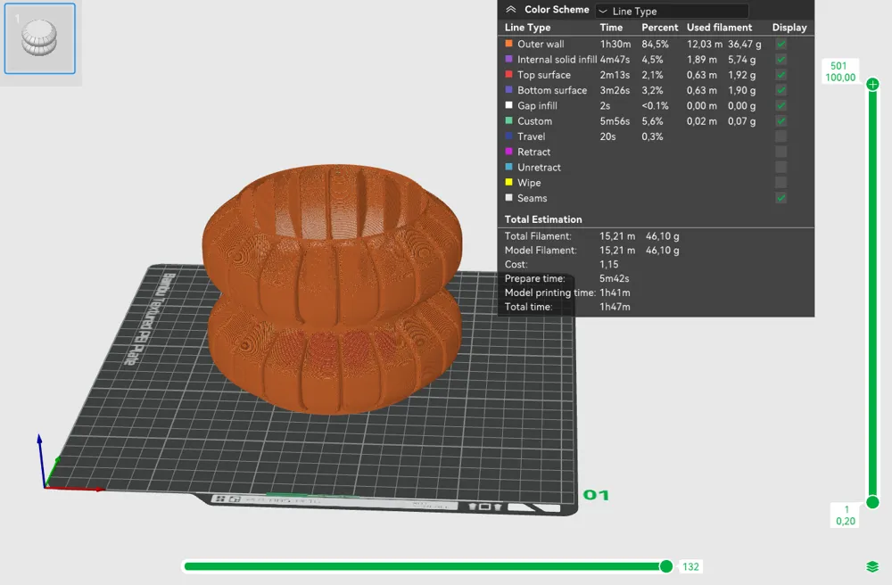Collapse the Color Scheme panel with the double chevron
892x585 pixels.
tap(509, 10)
